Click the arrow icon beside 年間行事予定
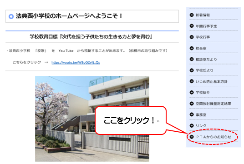Viewport: 244px width, 164px height. (192, 26)
